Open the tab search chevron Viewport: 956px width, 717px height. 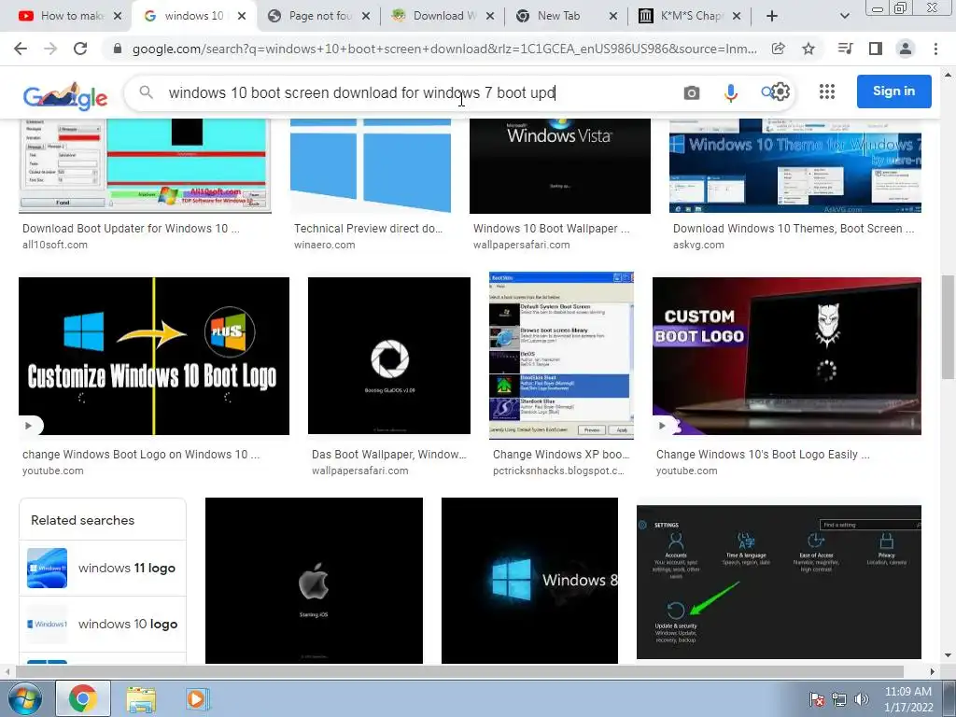click(x=844, y=16)
